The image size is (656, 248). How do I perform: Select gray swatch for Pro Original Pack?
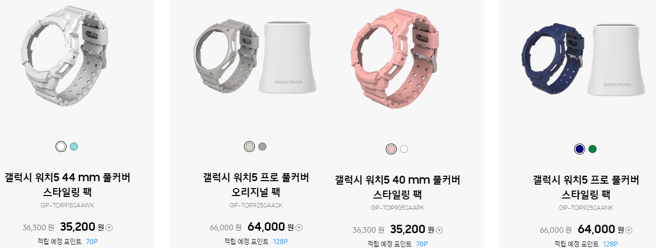(262, 147)
